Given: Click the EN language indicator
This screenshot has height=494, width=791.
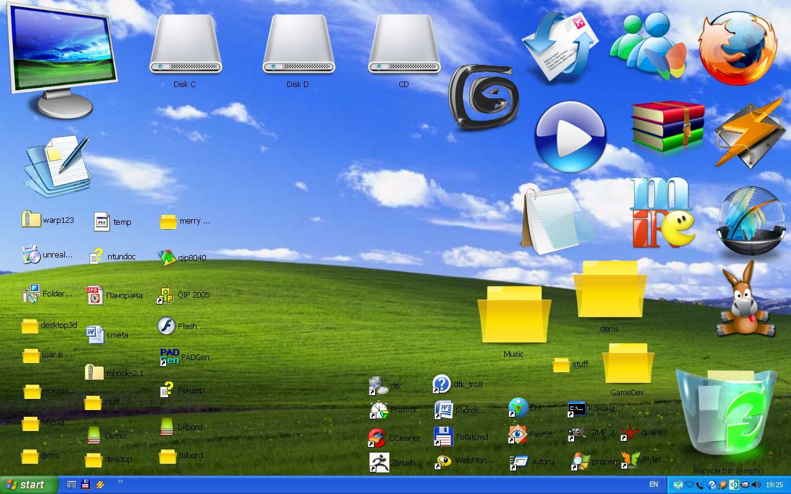Looking at the screenshot, I should (654, 485).
